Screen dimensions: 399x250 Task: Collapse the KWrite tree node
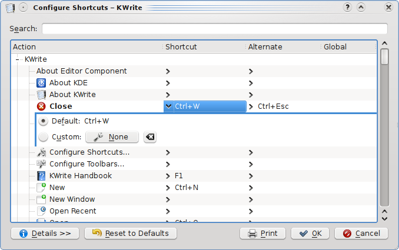click(x=18, y=59)
